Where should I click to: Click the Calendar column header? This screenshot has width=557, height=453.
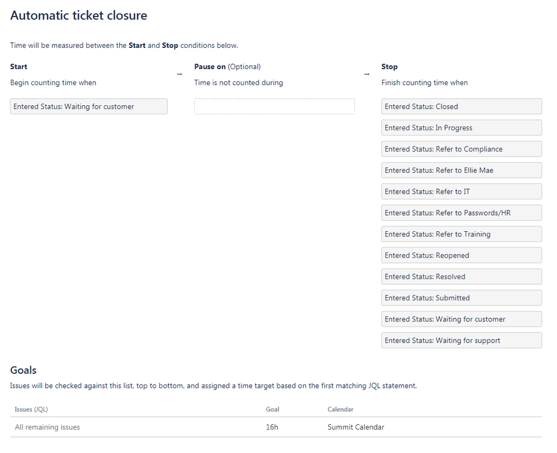[340, 409]
